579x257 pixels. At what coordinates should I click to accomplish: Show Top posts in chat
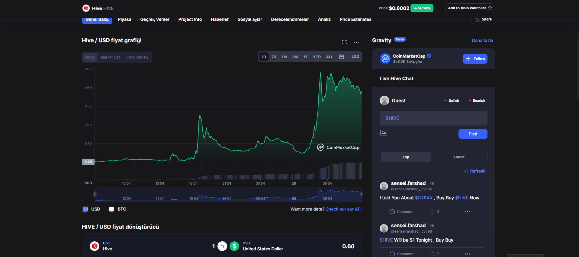click(x=406, y=157)
